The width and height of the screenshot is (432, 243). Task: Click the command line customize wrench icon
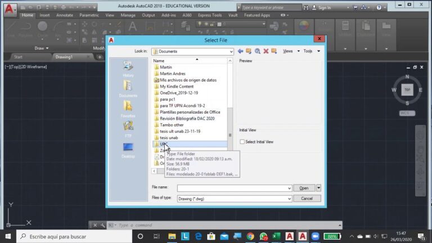point(103,225)
